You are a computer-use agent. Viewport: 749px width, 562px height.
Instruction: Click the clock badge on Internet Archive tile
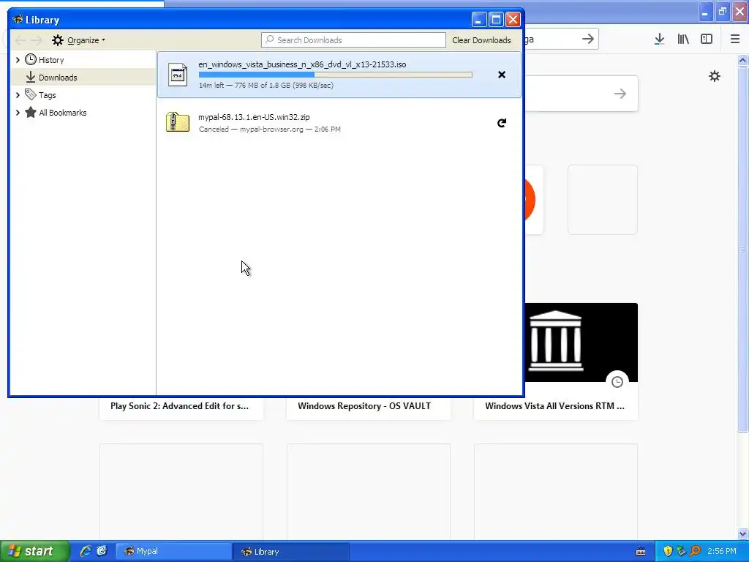(617, 382)
